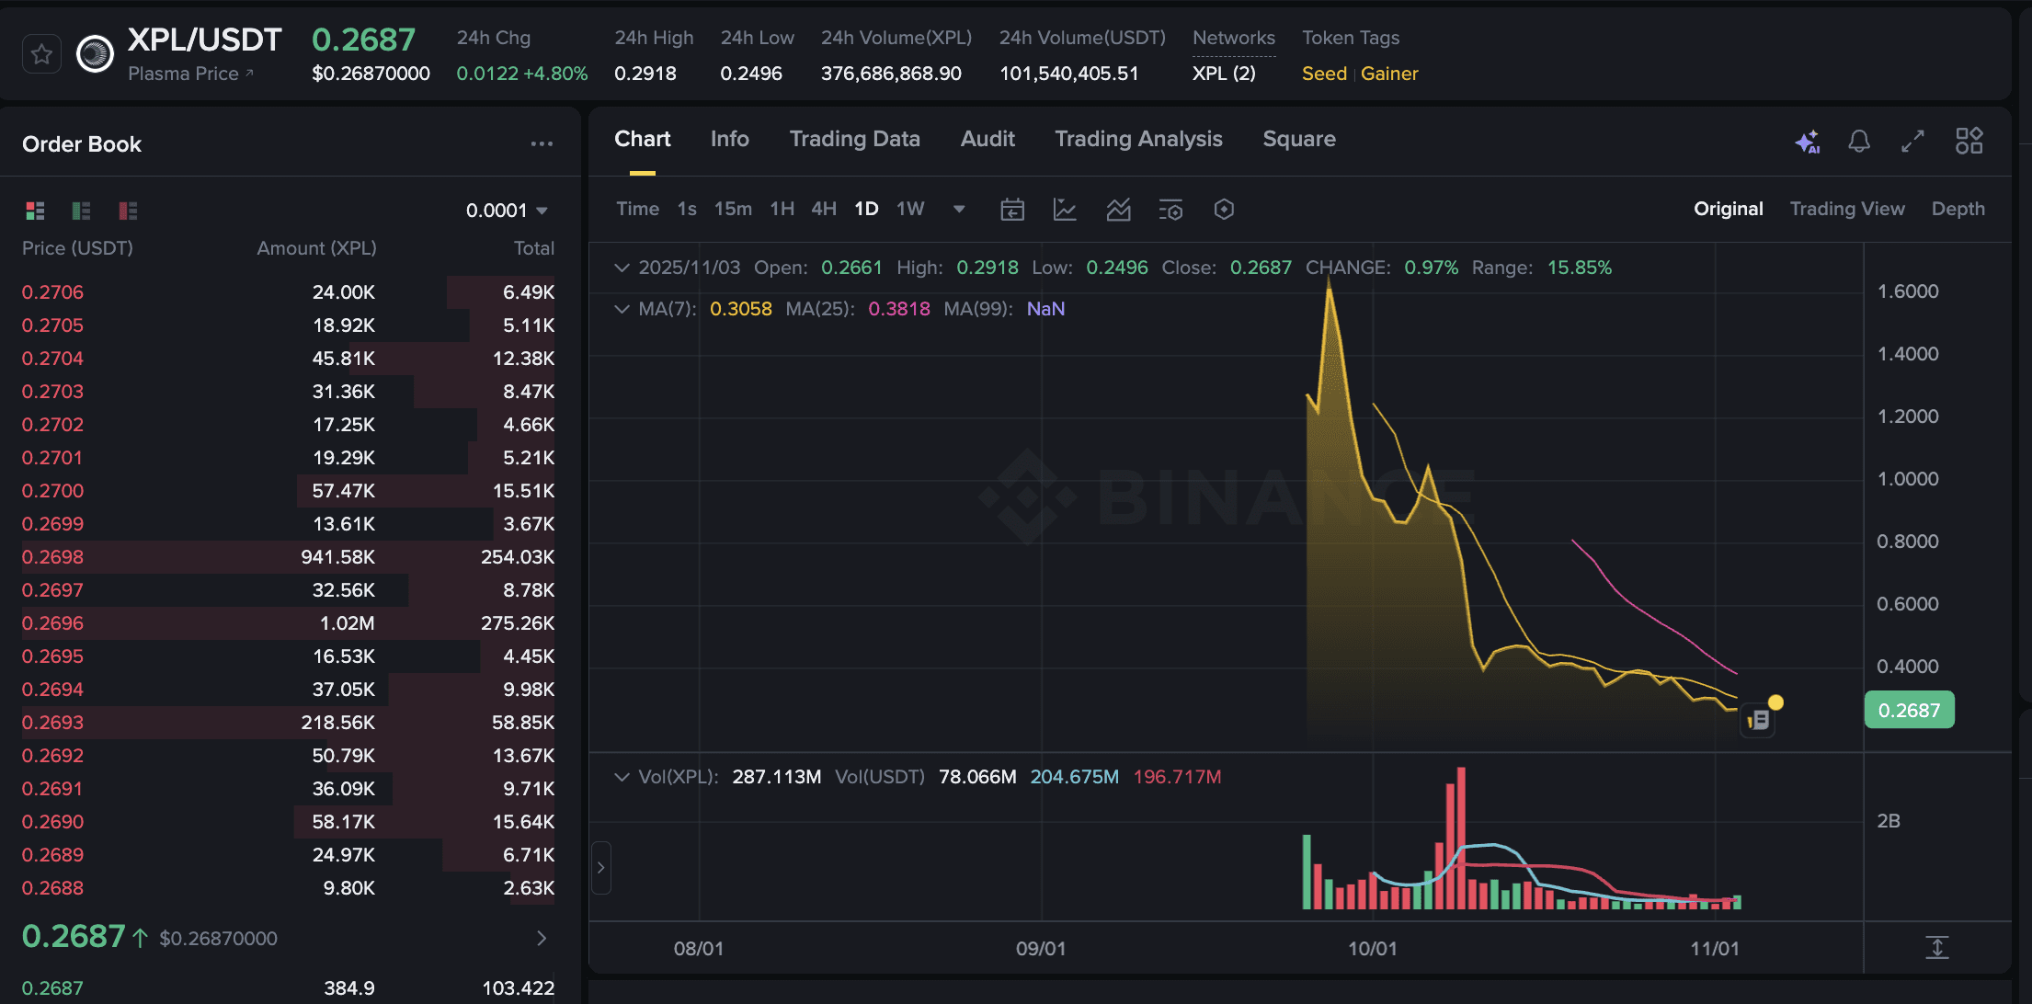Expand more time intervals dropdown arrow

[959, 210]
